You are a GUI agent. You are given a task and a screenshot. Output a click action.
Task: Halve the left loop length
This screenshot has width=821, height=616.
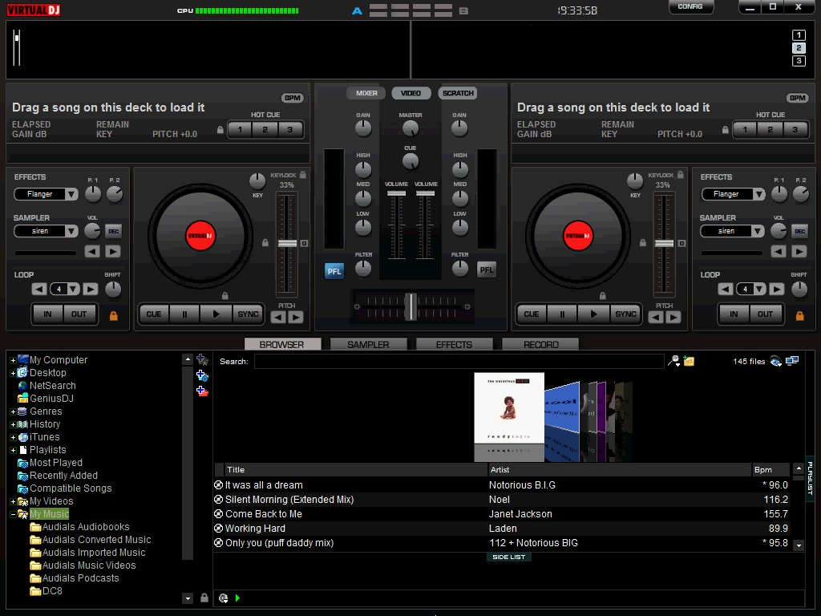pyautogui.click(x=39, y=289)
